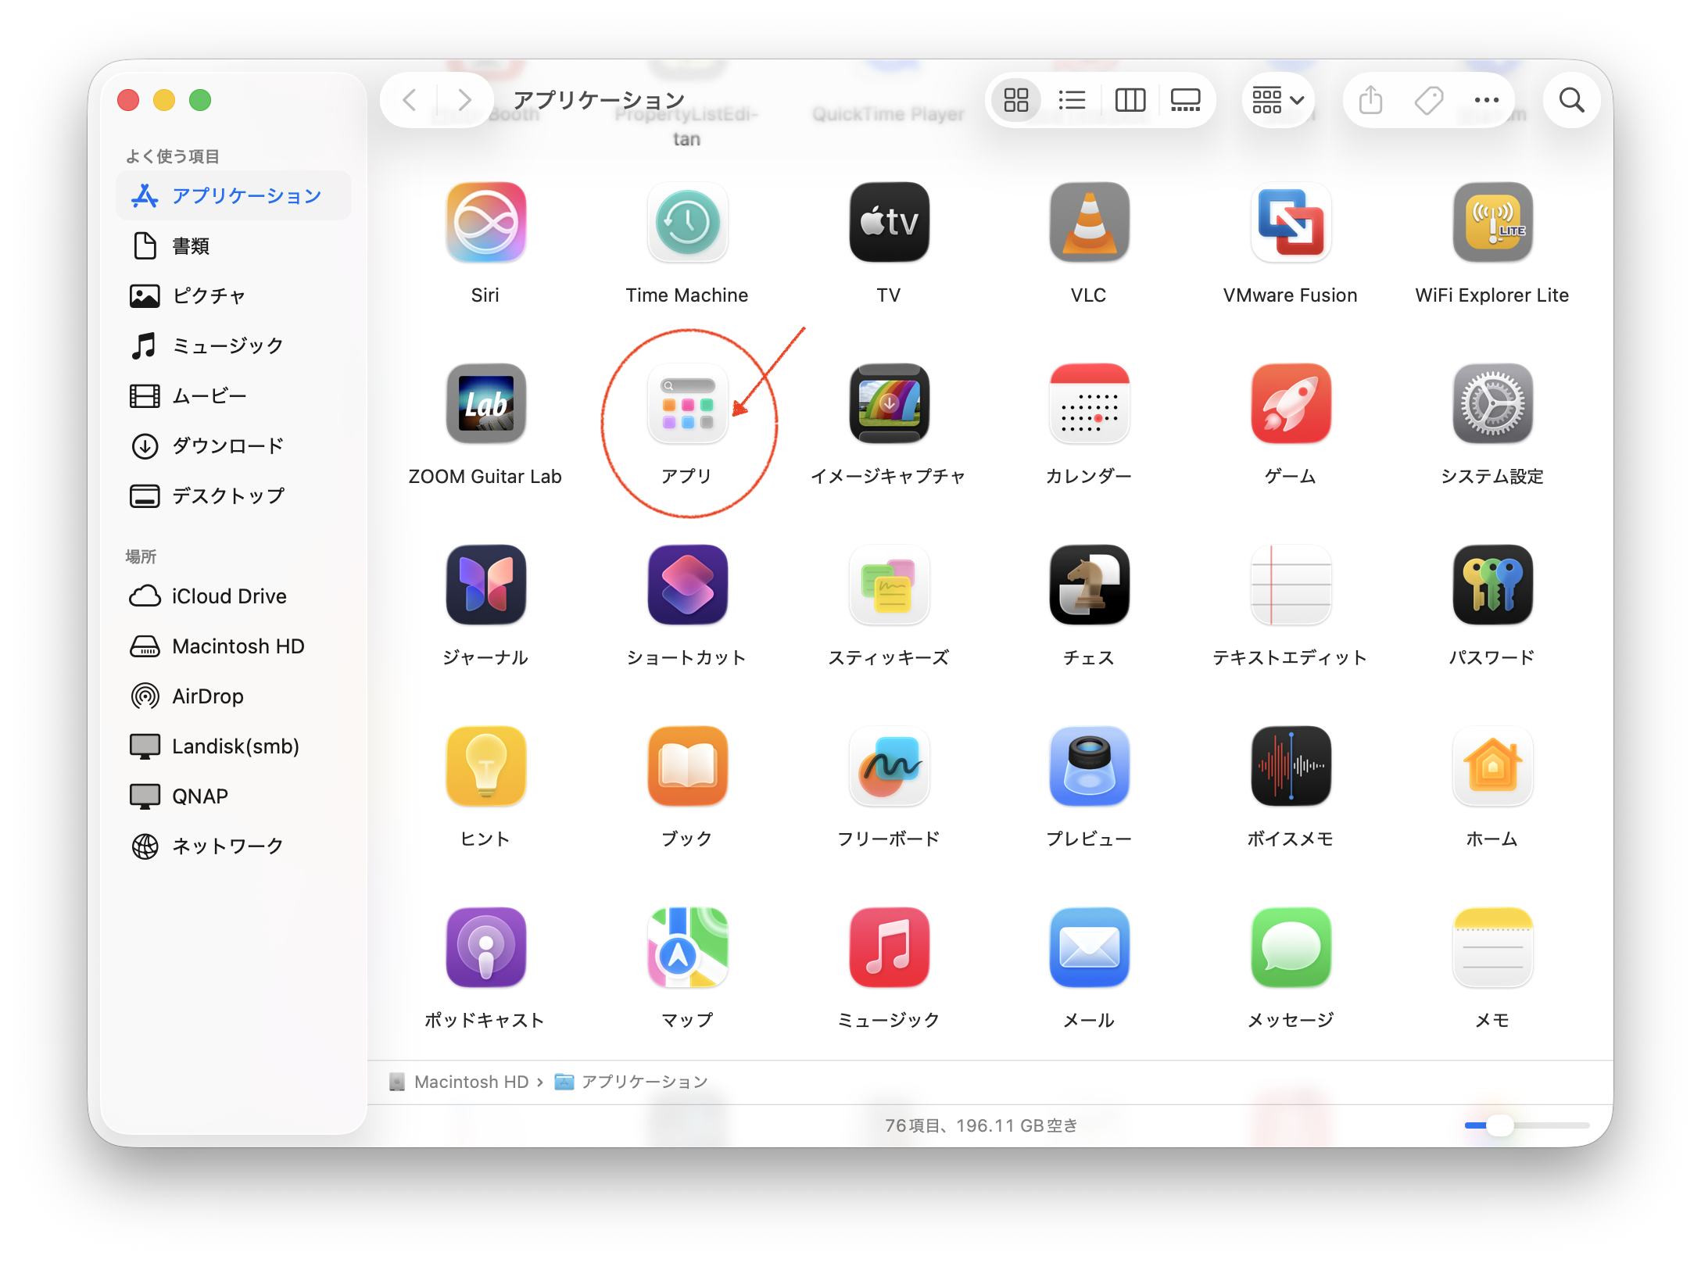Click the share toolbar icon
This screenshot has height=1263, width=1701.
click(1370, 100)
